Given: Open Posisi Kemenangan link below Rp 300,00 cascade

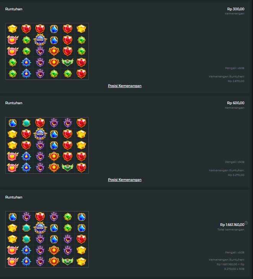Looking at the screenshot, I should coord(125,86).
